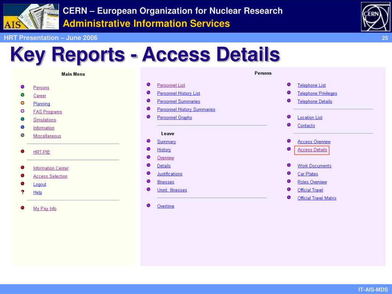Viewport: 392px width, 294px height.
Task: Click the red bullet beside Logout
Action: pos(23,183)
